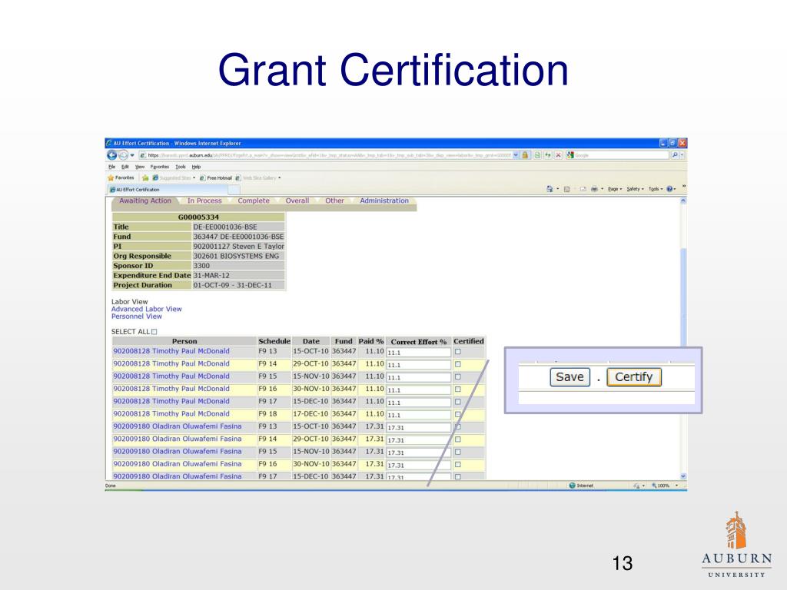Check Certified for Fasina F9 15 row
Screen dimensions: 787x590
pos(458,452)
